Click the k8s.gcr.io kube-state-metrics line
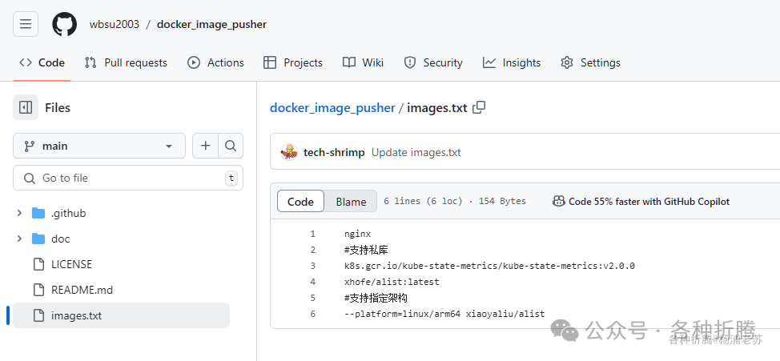 pos(489,266)
